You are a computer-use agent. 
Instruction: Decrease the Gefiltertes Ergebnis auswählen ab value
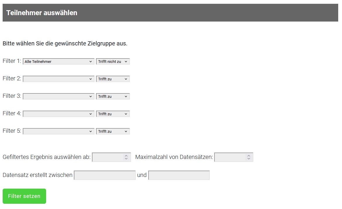(127, 159)
